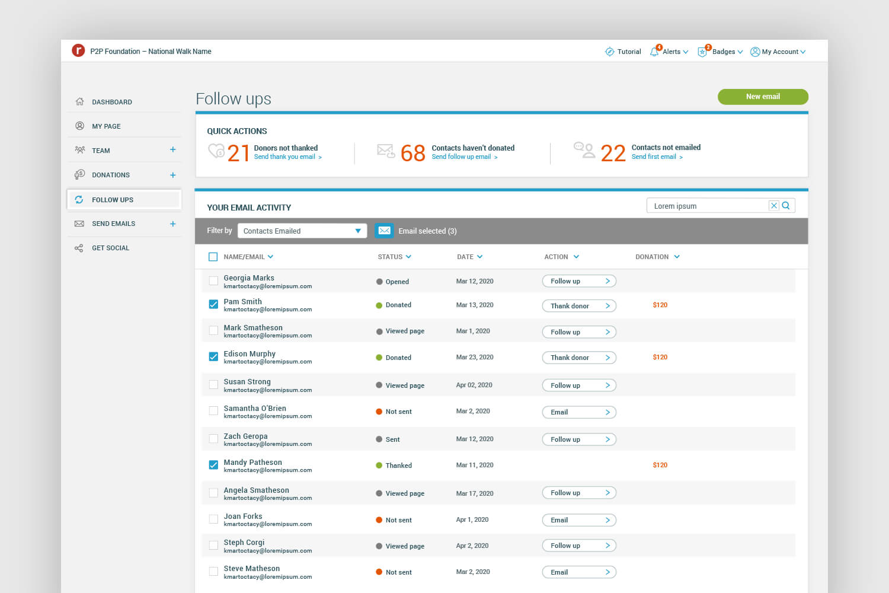
Task: Click the Tutorial compass icon
Action: [609, 52]
